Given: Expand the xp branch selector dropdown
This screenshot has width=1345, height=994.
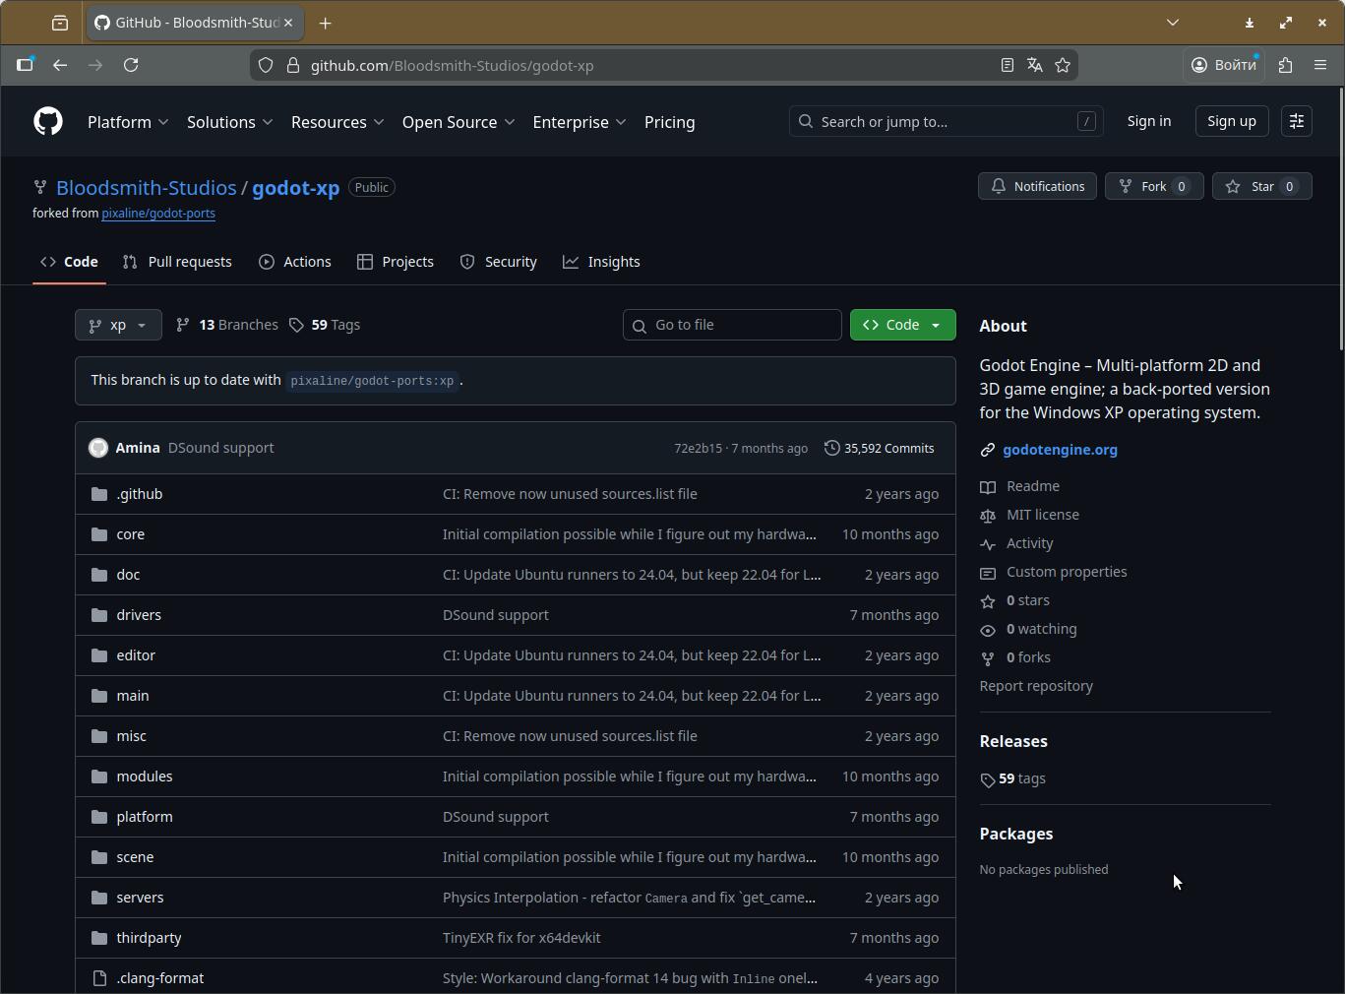Looking at the screenshot, I should pos(118,325).
